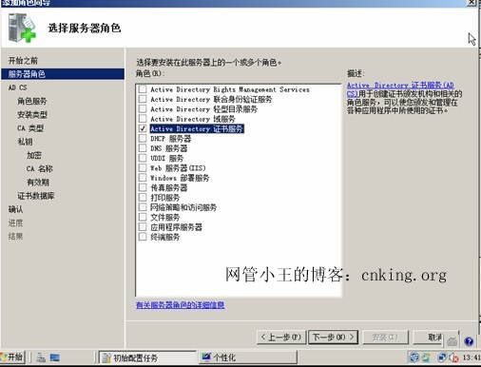Screen dimensions: 481x367
Task: Click the first system tray icon
Action: pos(414,357)
